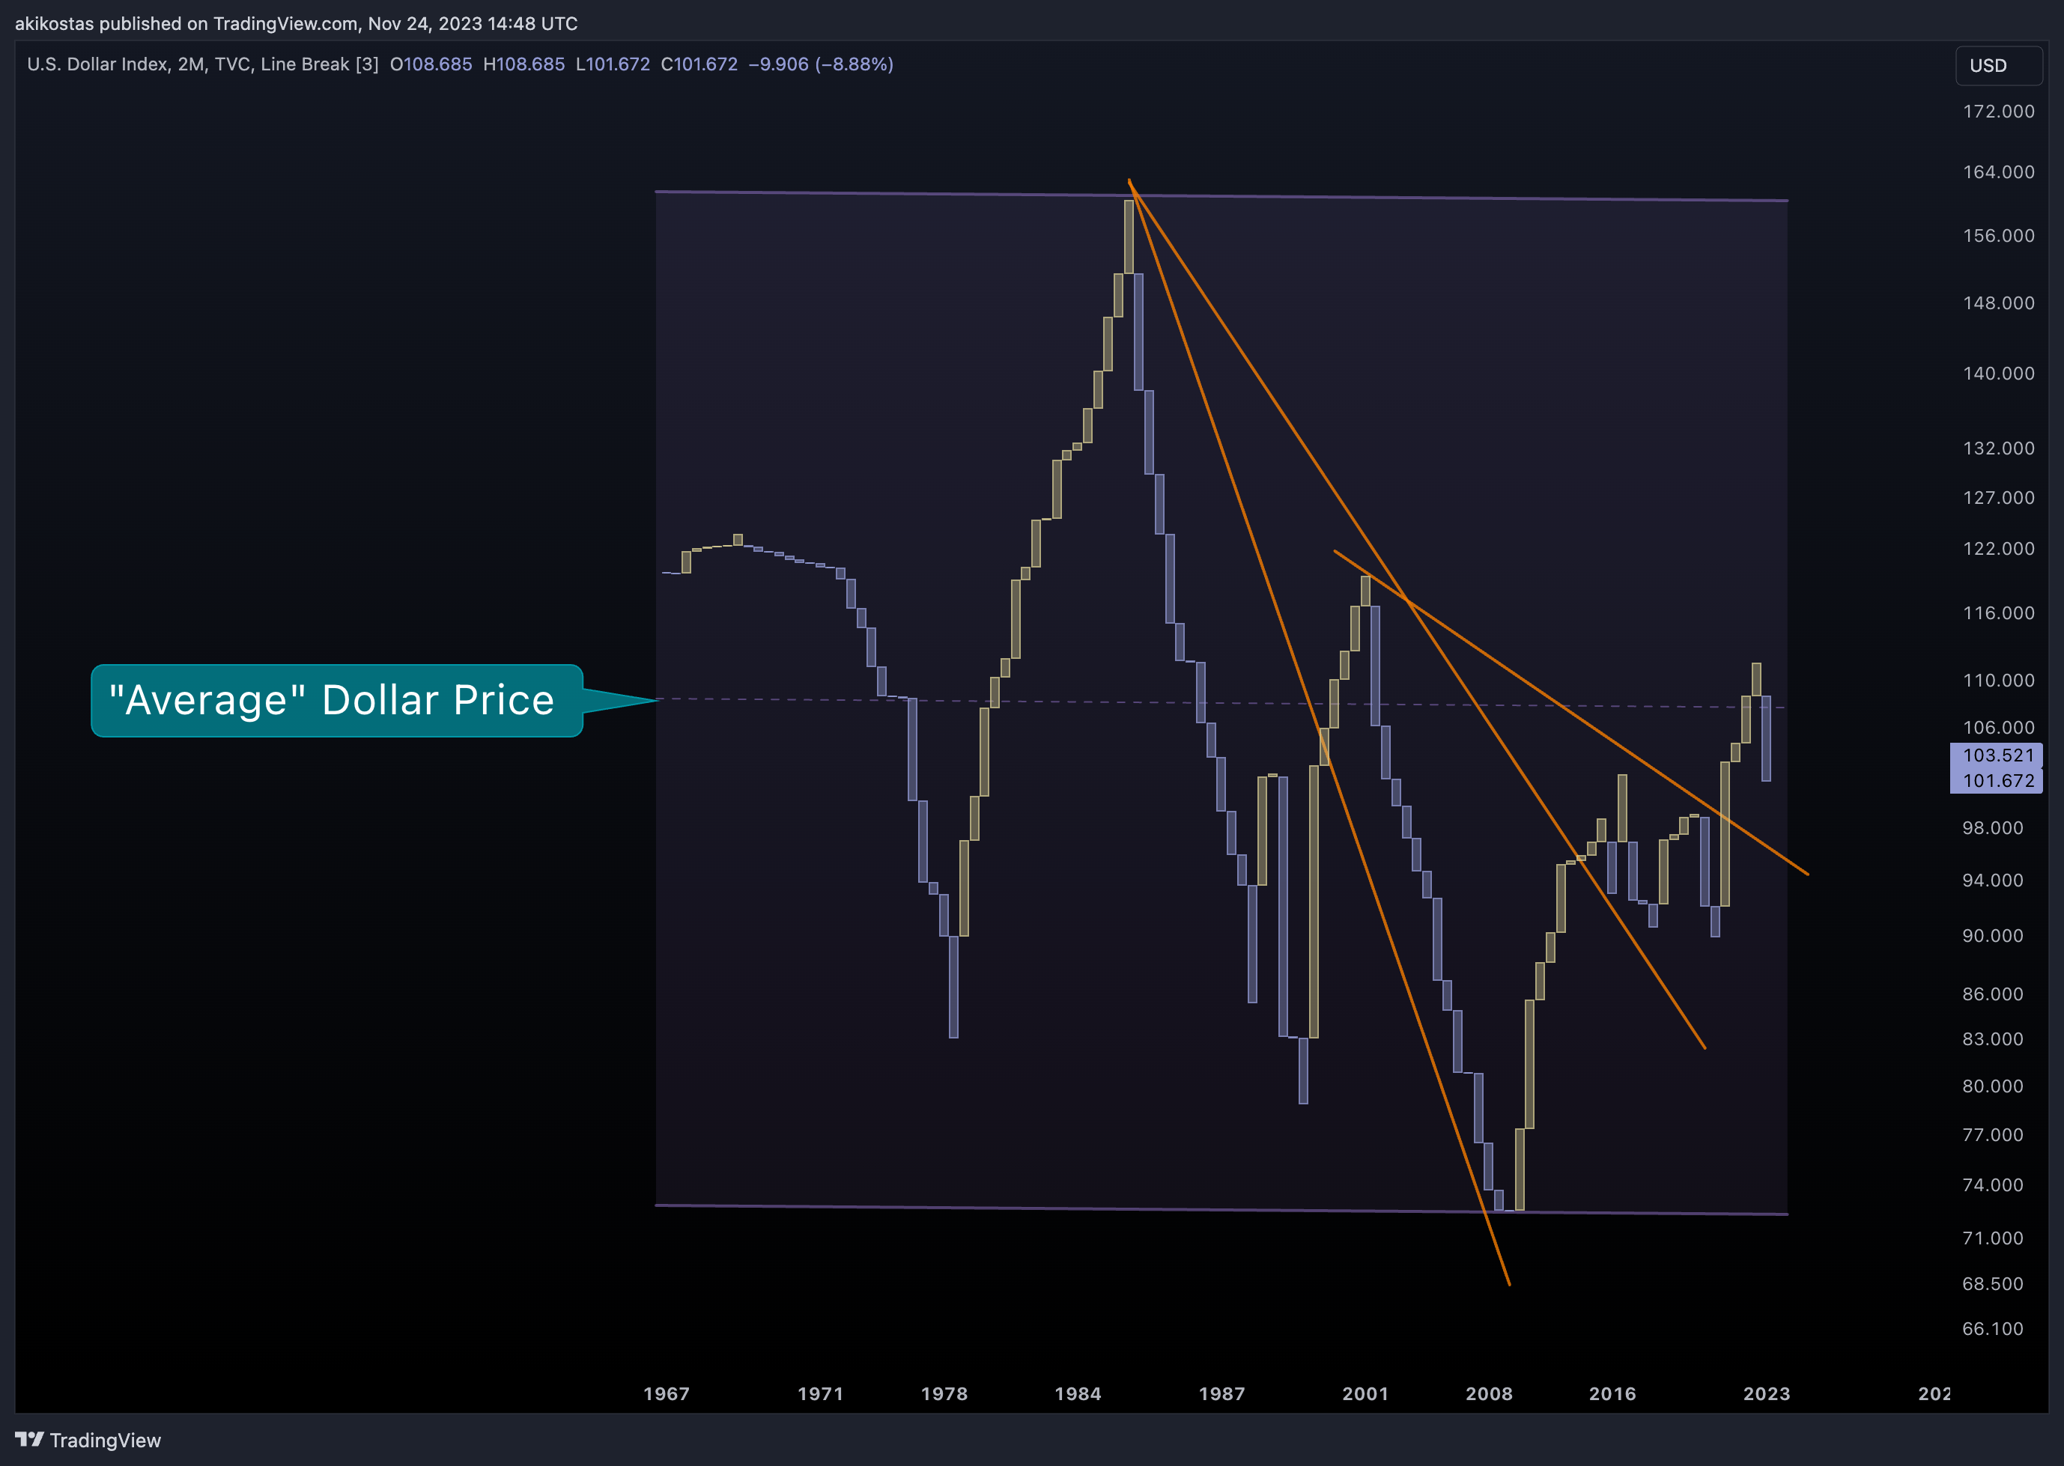Click the 80.000 price axis label
The height and width of the screenshot is (1466, 2064).
1993,1086
